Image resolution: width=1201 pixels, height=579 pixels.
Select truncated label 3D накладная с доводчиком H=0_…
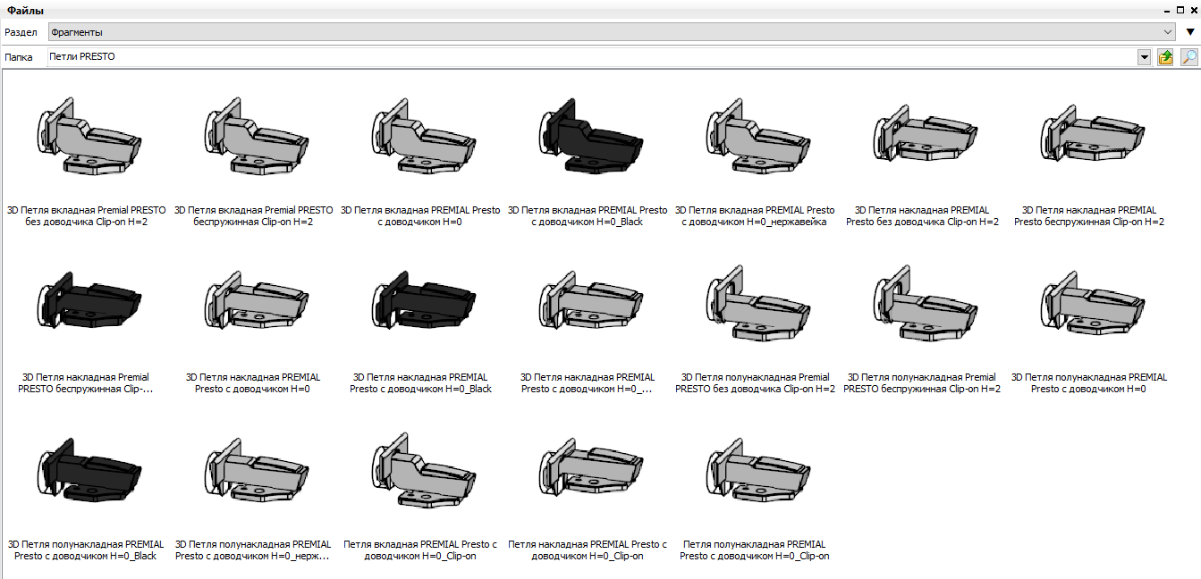(588, 382)
